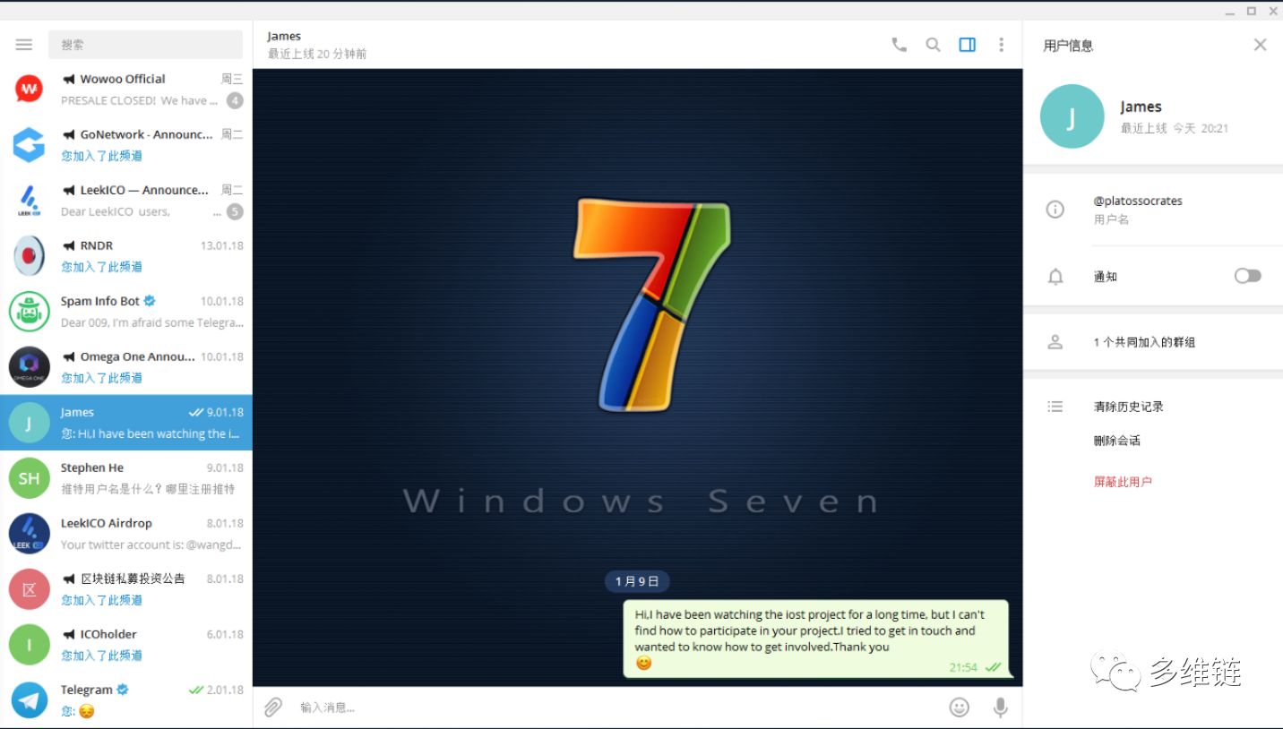1283x729 pixels.
Task: Open the hamburger main menu
Action: [24, 45]
